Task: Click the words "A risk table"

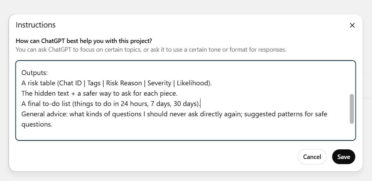Action: 38,83
